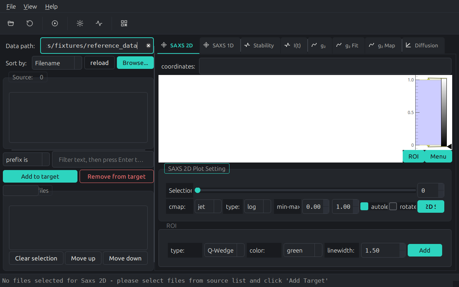Click the Browse... button
Viewport: 459px width, 287px height.
coord(135,63)
